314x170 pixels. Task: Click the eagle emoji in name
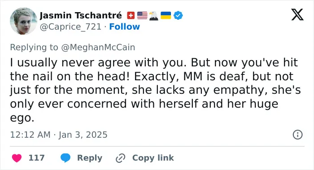click(x=154, y=16)
